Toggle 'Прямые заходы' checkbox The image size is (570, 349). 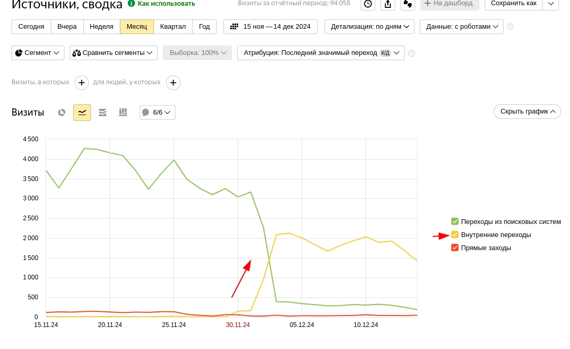[455, 247]
